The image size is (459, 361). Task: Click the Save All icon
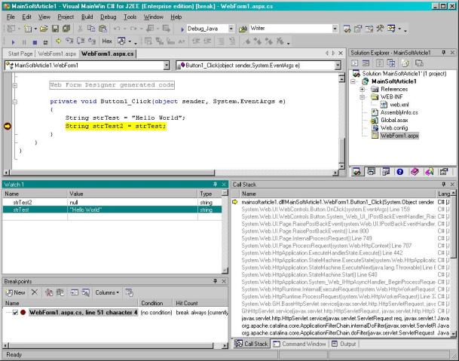(x=66, y=29)
